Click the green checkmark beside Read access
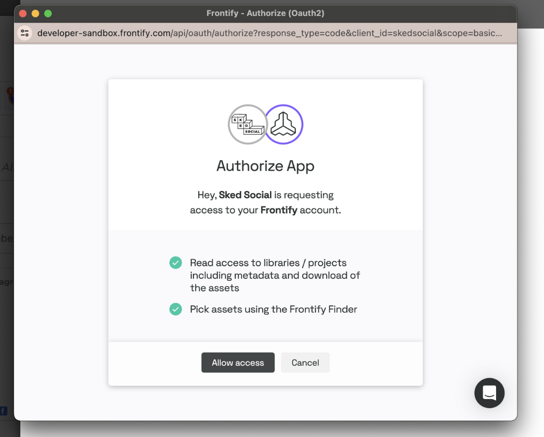This screenshot has height=437, width=544. [x=176, y=262]
